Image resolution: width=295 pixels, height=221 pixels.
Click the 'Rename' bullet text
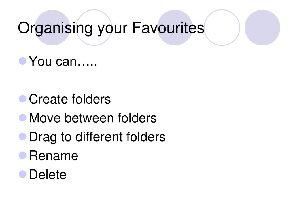(x=53, y=156)
